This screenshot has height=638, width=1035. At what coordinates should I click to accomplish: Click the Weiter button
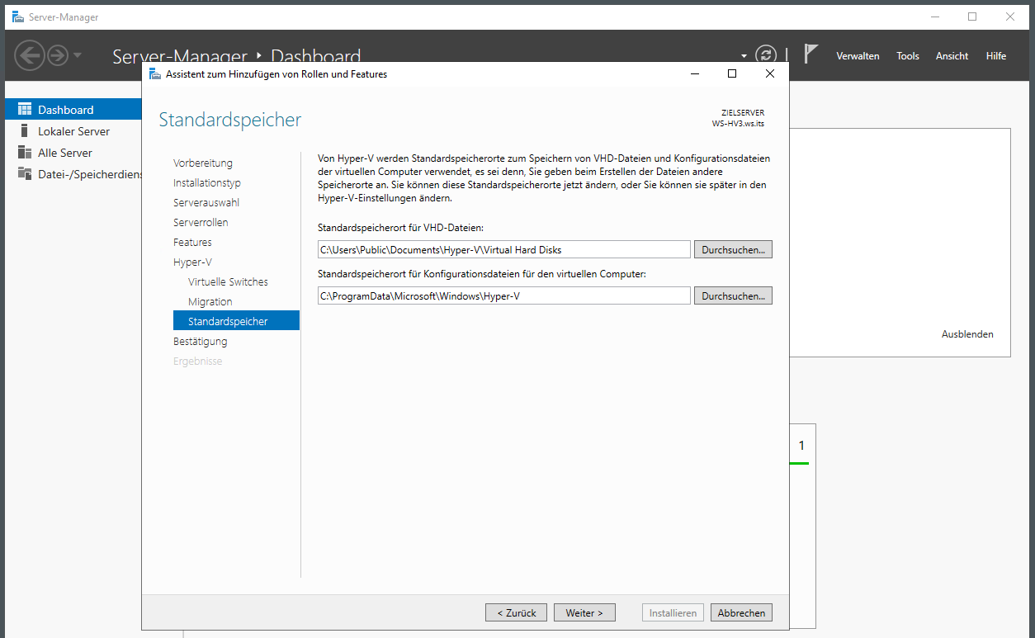[x=584, y=612]
